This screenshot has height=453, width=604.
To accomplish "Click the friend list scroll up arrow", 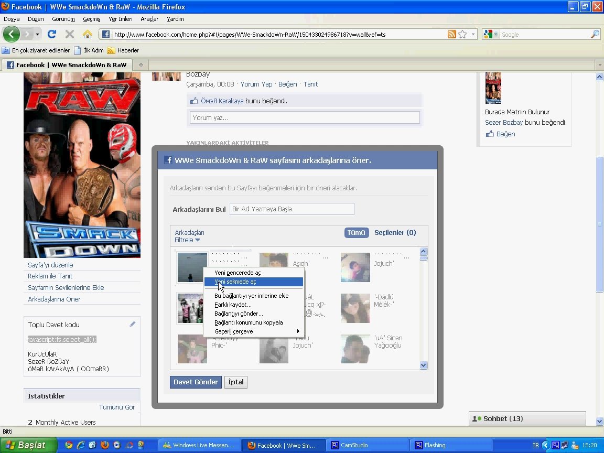I will point(423,252).
